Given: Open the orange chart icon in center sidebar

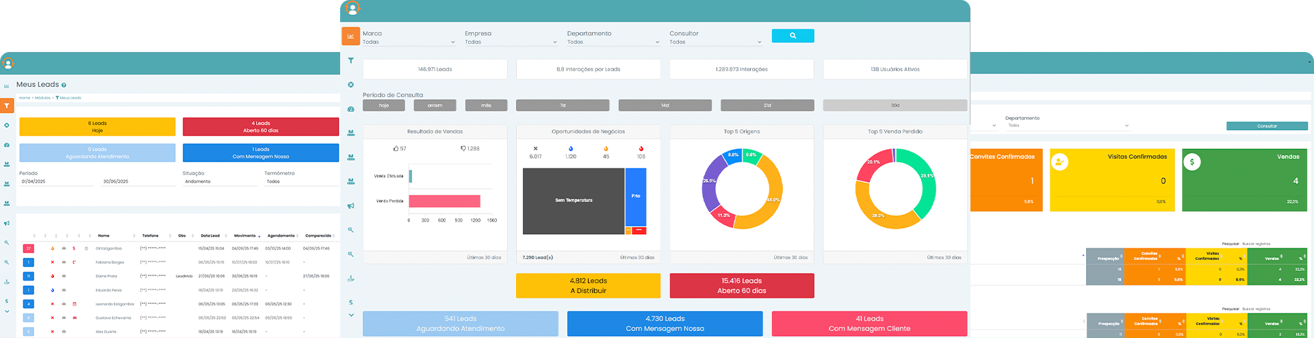Looking at the screenshot, I should pos(350,36).
